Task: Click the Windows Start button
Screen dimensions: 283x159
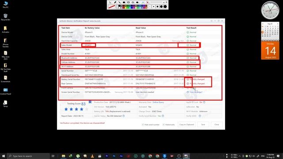Action: click(x=4, y=156)
